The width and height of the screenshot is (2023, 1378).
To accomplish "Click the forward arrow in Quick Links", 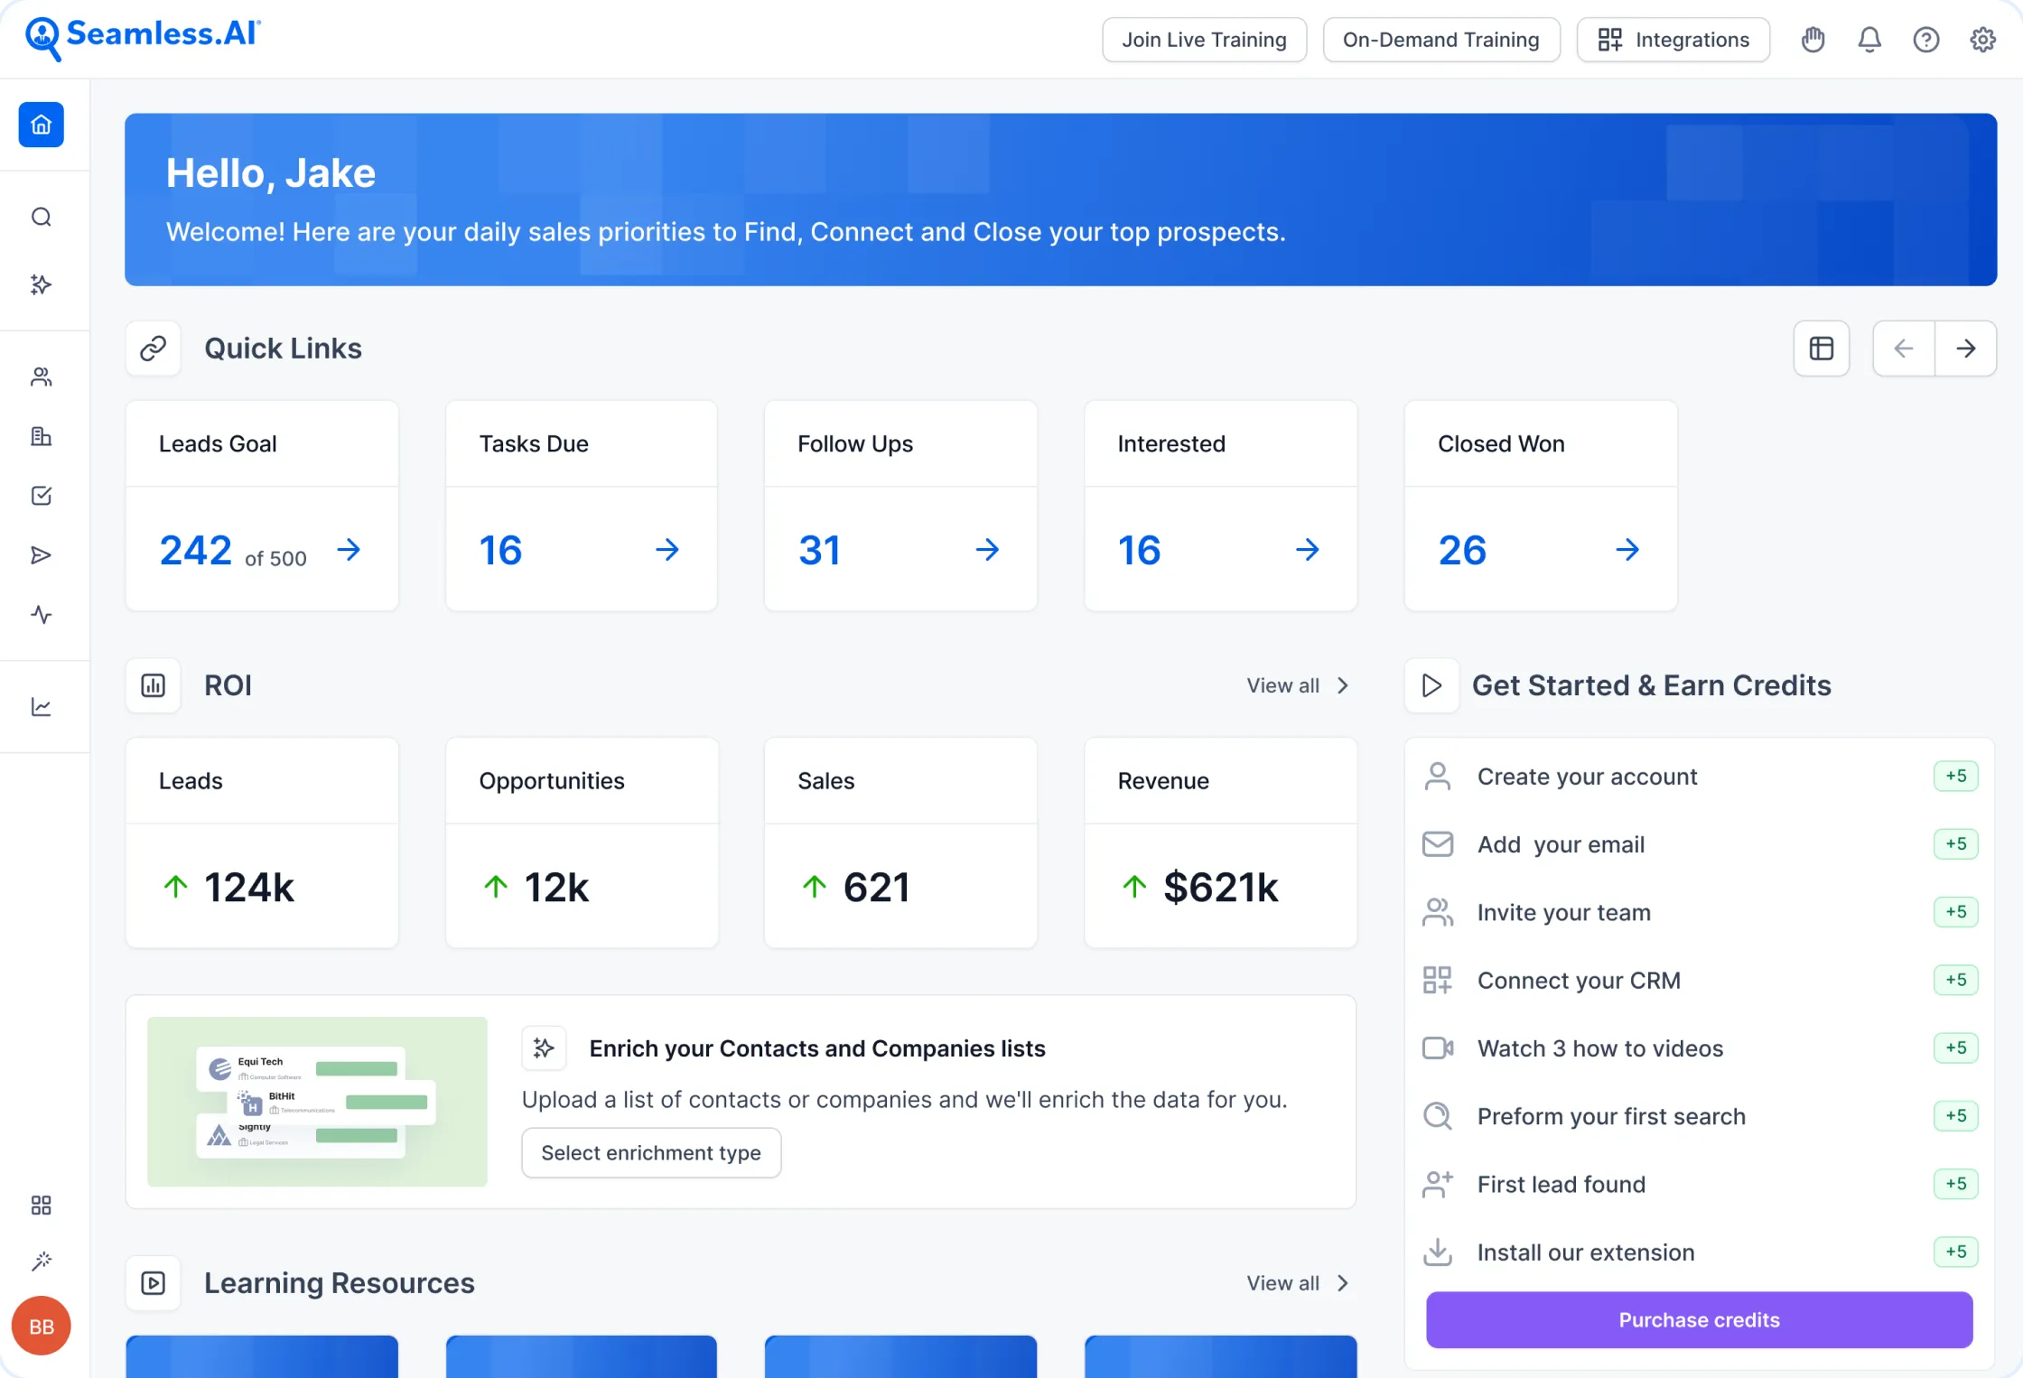I will pos(1967,348).
